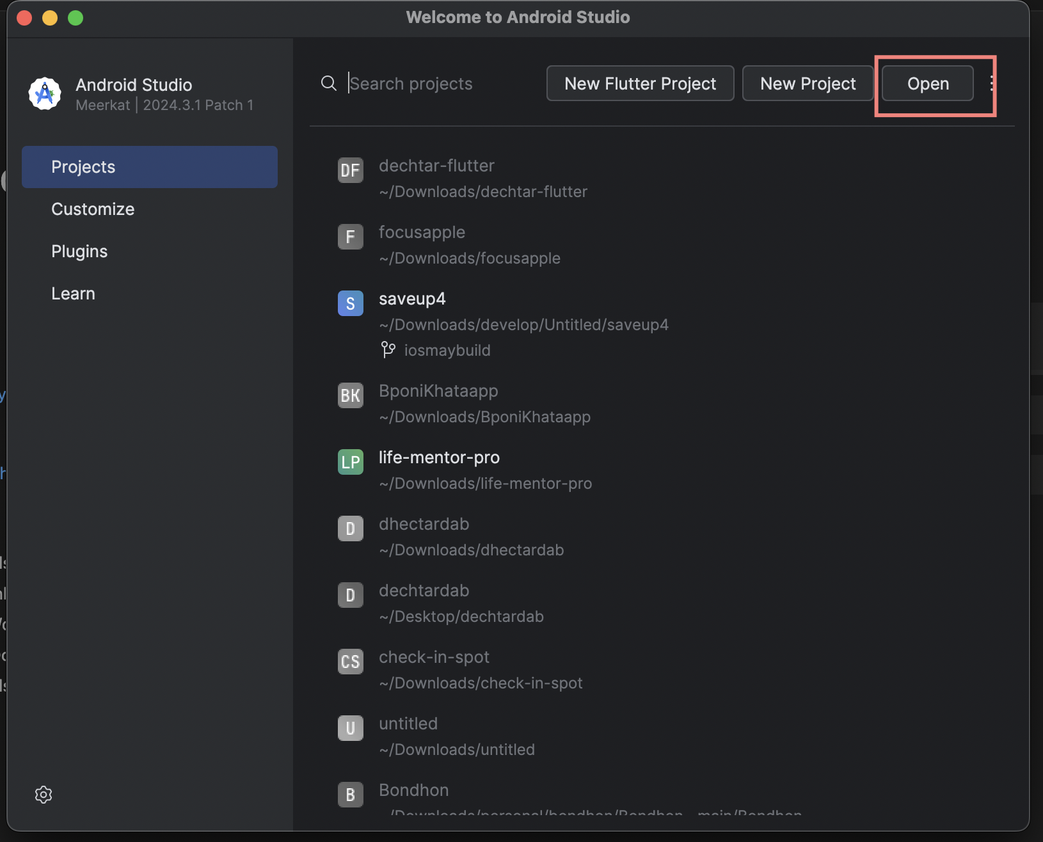Image resolution: width=1043 pixels, height=842 pixels.
Task: Click the BponiKhataapp BK icon
Action: tap(351, 395)
